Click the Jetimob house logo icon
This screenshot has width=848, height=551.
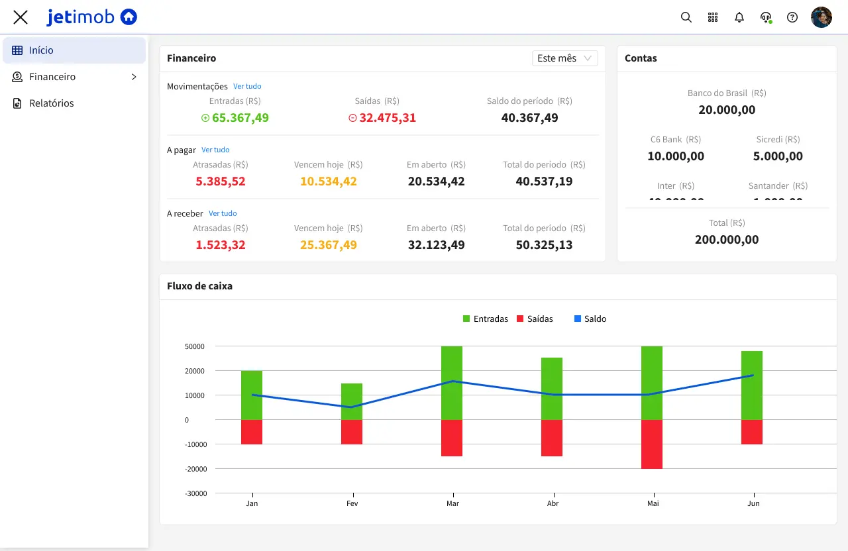129,17
